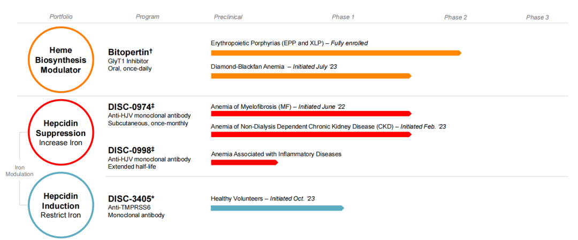The width and height of the screenshot is (578, 240).
Task: Click the Phase 2 column header
Action: click(x=455, y=17)
